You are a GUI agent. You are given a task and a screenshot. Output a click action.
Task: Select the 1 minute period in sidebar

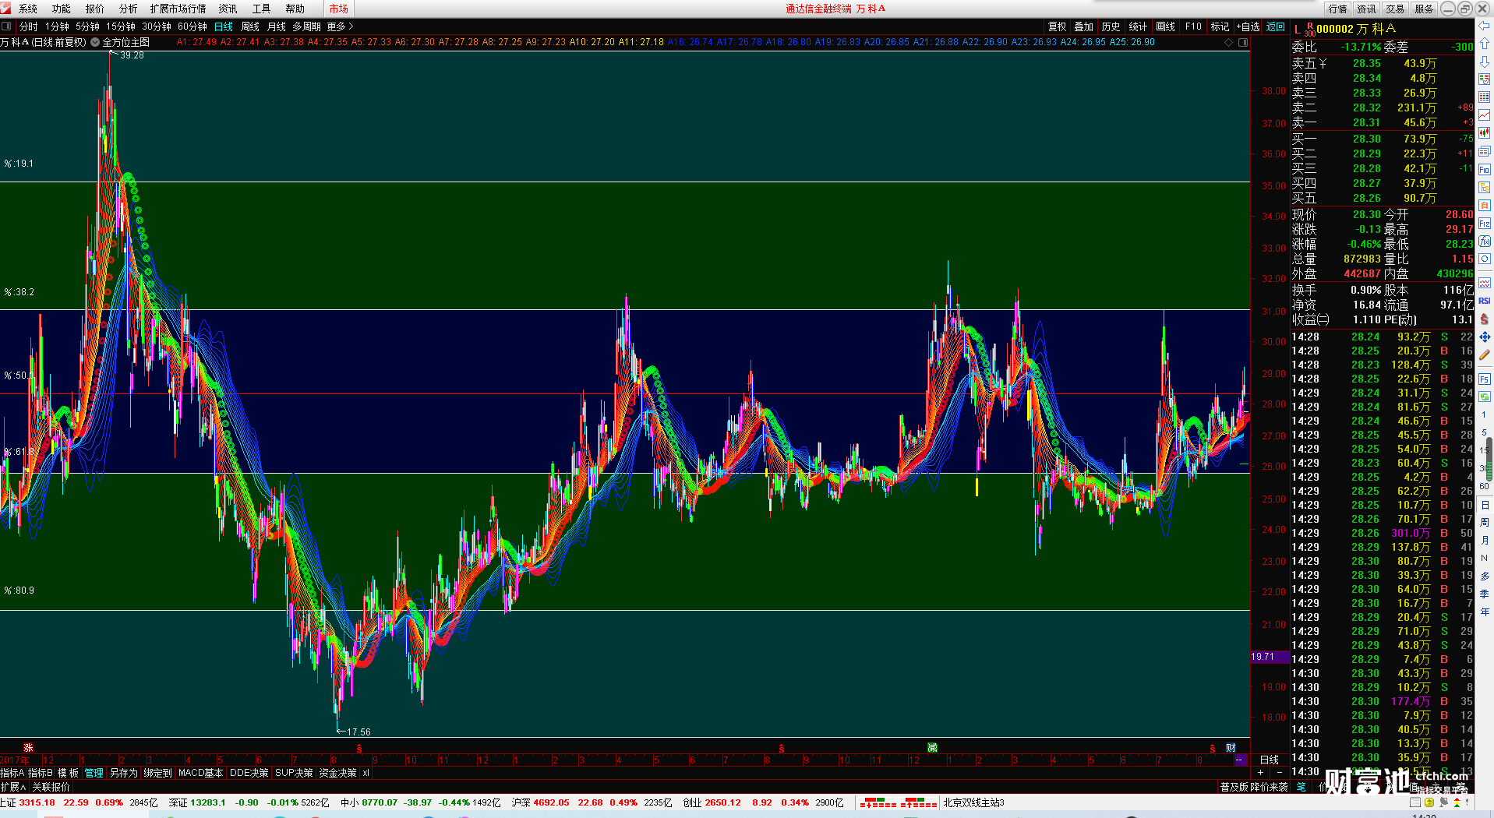(x=1485, y=414)
